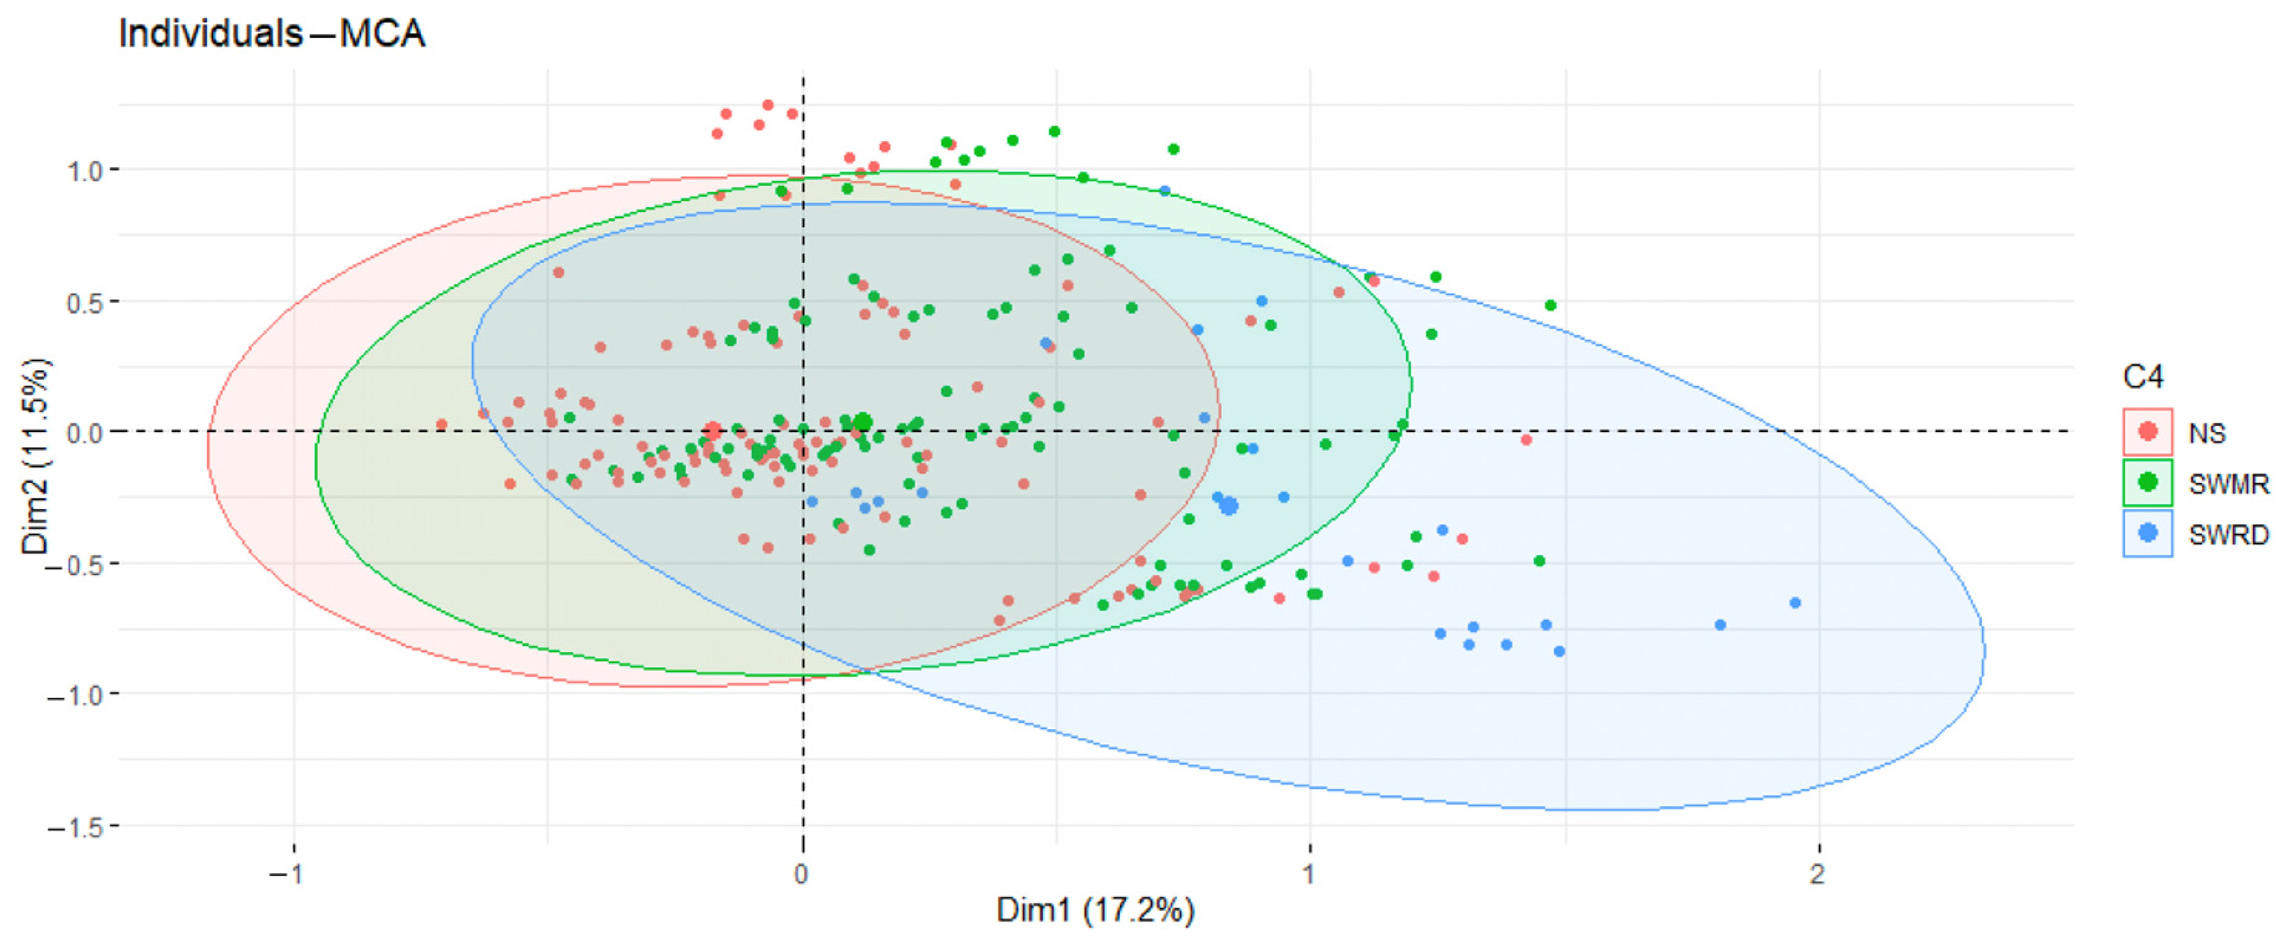
Task: Click the red NS legend swatch
Action: pyautogui.click(x=2147, y=432)
